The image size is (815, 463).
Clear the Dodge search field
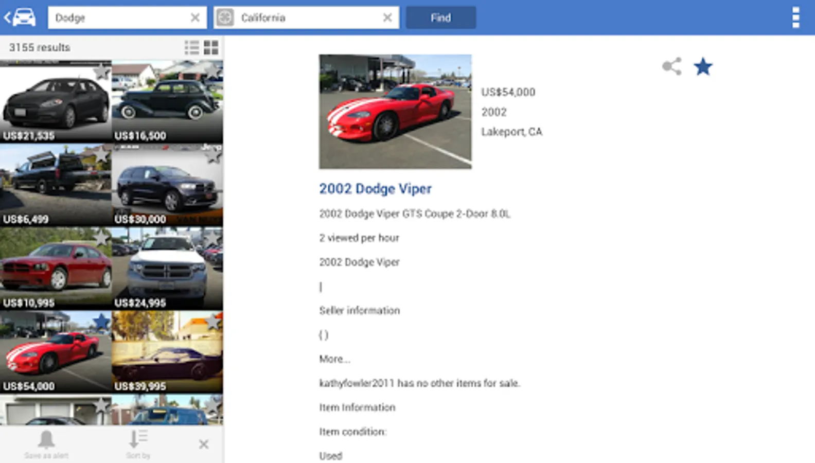(195, 17)
